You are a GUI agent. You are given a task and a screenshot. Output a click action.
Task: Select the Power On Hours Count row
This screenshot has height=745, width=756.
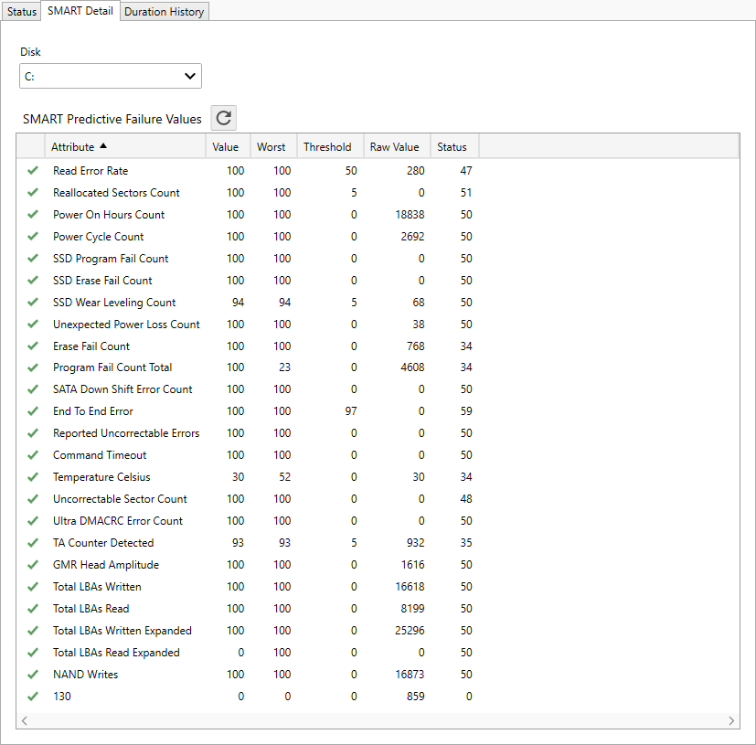click(109, 215)
